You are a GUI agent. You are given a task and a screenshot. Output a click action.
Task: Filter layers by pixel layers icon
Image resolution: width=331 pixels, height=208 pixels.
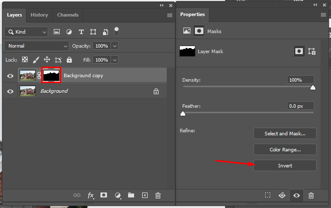pyautogui.click(x=57, y=32)
